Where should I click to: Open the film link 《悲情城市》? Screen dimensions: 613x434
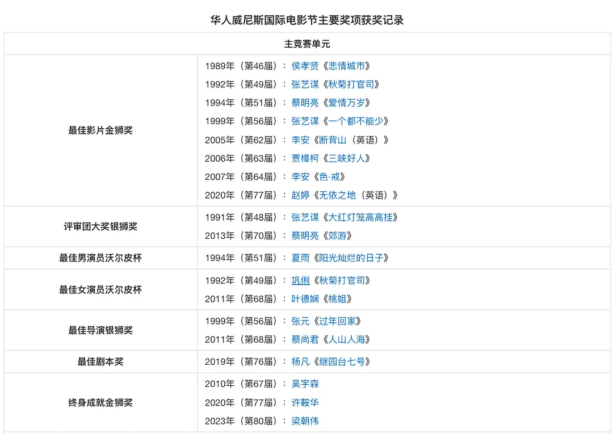click(346, 66)
